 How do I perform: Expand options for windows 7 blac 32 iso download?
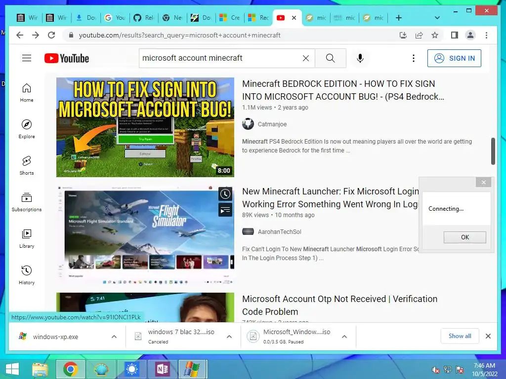[229, 337]
